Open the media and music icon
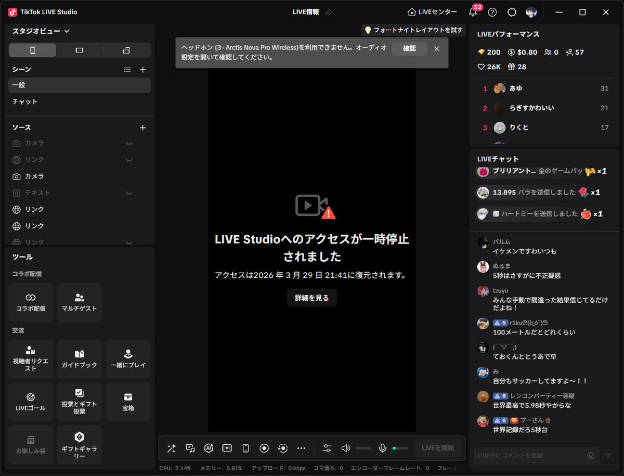This screenshot has width=624, height=476. click(190, 448)
